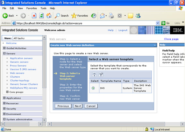Open the File menu

4,8
